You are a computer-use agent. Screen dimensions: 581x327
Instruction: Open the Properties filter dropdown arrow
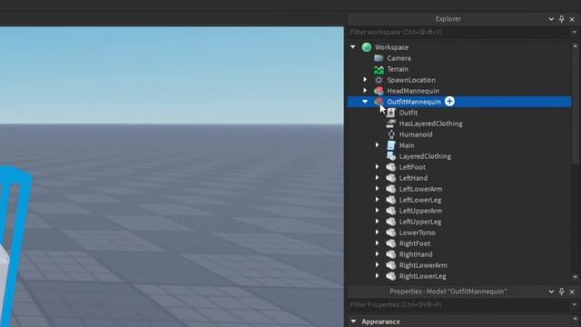[x=575, y=305]
